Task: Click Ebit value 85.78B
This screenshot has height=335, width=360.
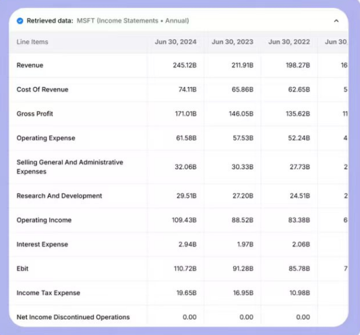Action: click(x=299, y=269)
